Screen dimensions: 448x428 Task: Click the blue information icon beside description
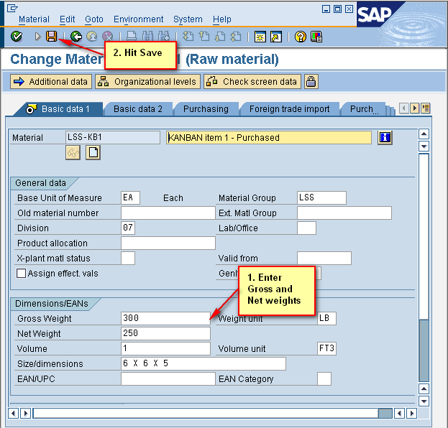pos(385,138)
